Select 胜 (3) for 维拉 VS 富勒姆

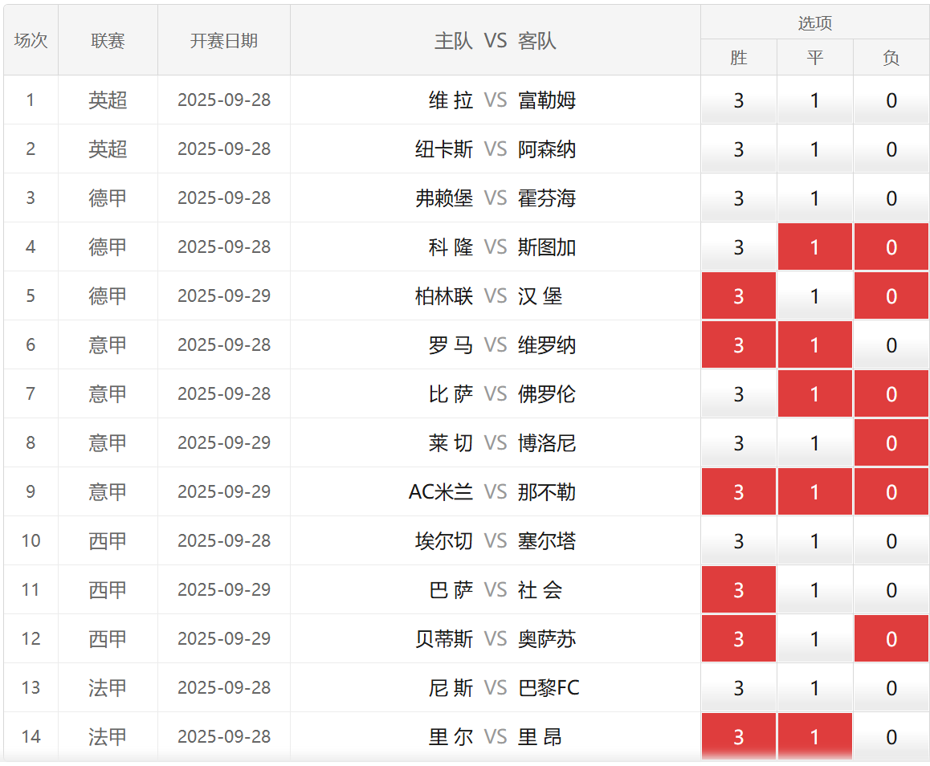(738, 100)
